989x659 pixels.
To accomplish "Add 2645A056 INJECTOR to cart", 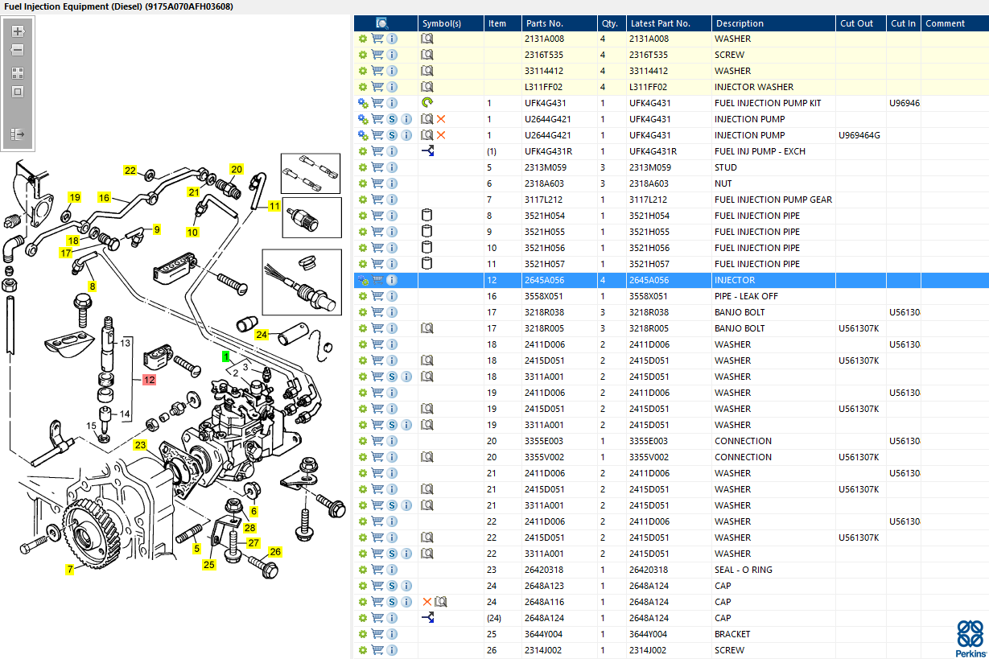I will (377, 280).
